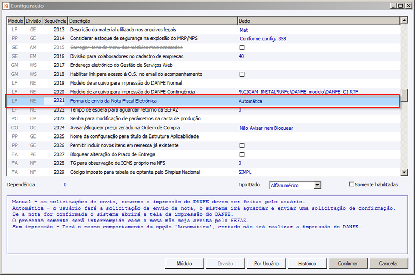Select row Código imposto para tabela de optante

[203, 172]
